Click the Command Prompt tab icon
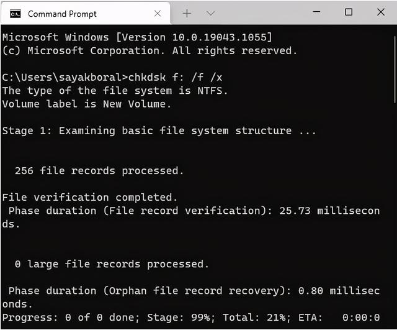This screenshot has width=397, height=330. 15,14
